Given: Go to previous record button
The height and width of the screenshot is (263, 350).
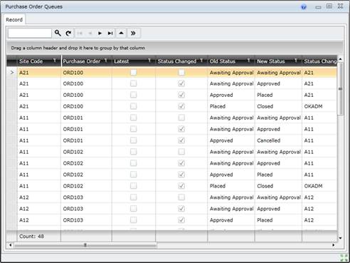Looking at the screenshot, I should pos(90,33).
